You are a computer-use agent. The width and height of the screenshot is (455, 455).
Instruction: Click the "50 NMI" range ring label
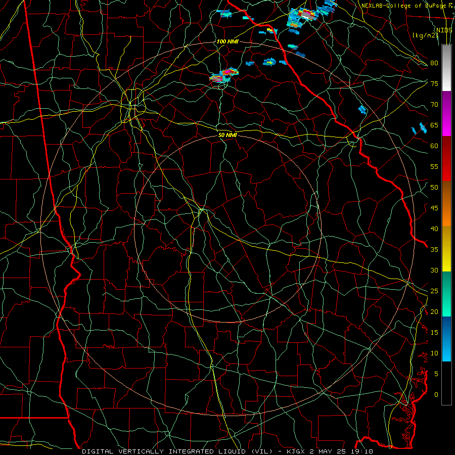pos(227,135)
